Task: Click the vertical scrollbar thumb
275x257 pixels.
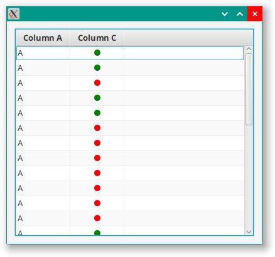Action: (x=249, y=89)
